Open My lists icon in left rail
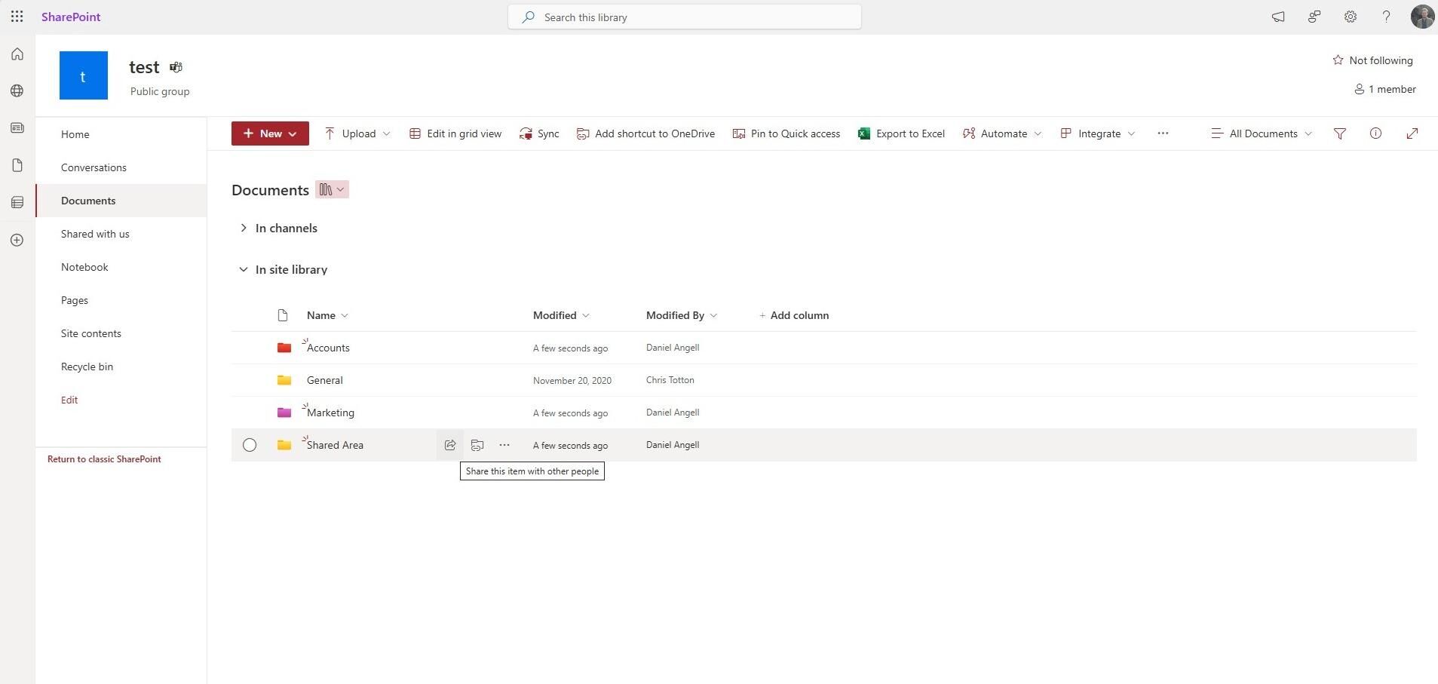 (x=17, y=202)
